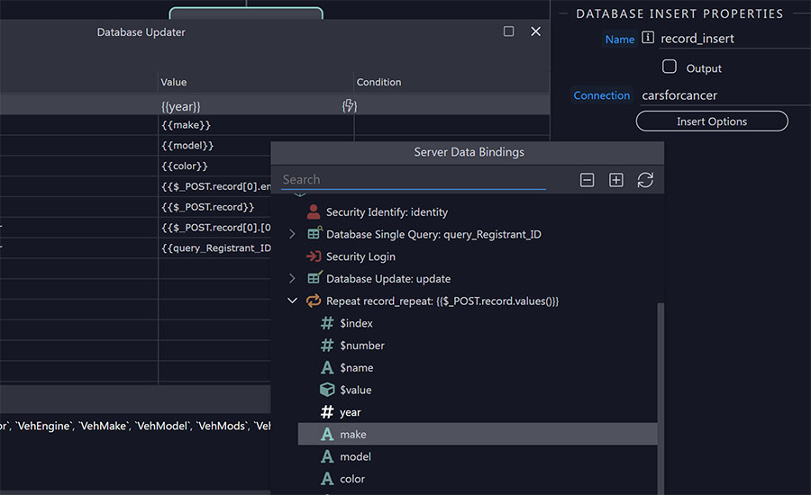
Task: Refresh the Server Data Bindings list
Action: click(645, 180)
